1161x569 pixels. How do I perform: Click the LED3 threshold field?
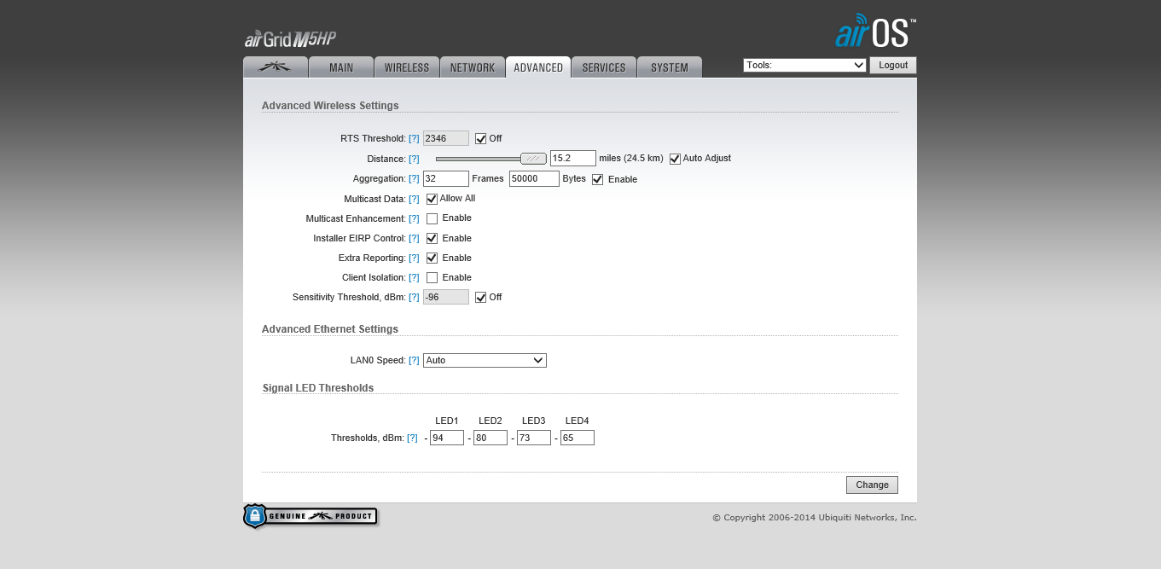(534, 438)
